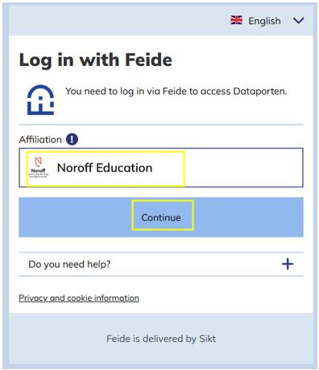Screen dimensions: 319x370
Task: Click the Do you need help text
Action: click(69, 265)
